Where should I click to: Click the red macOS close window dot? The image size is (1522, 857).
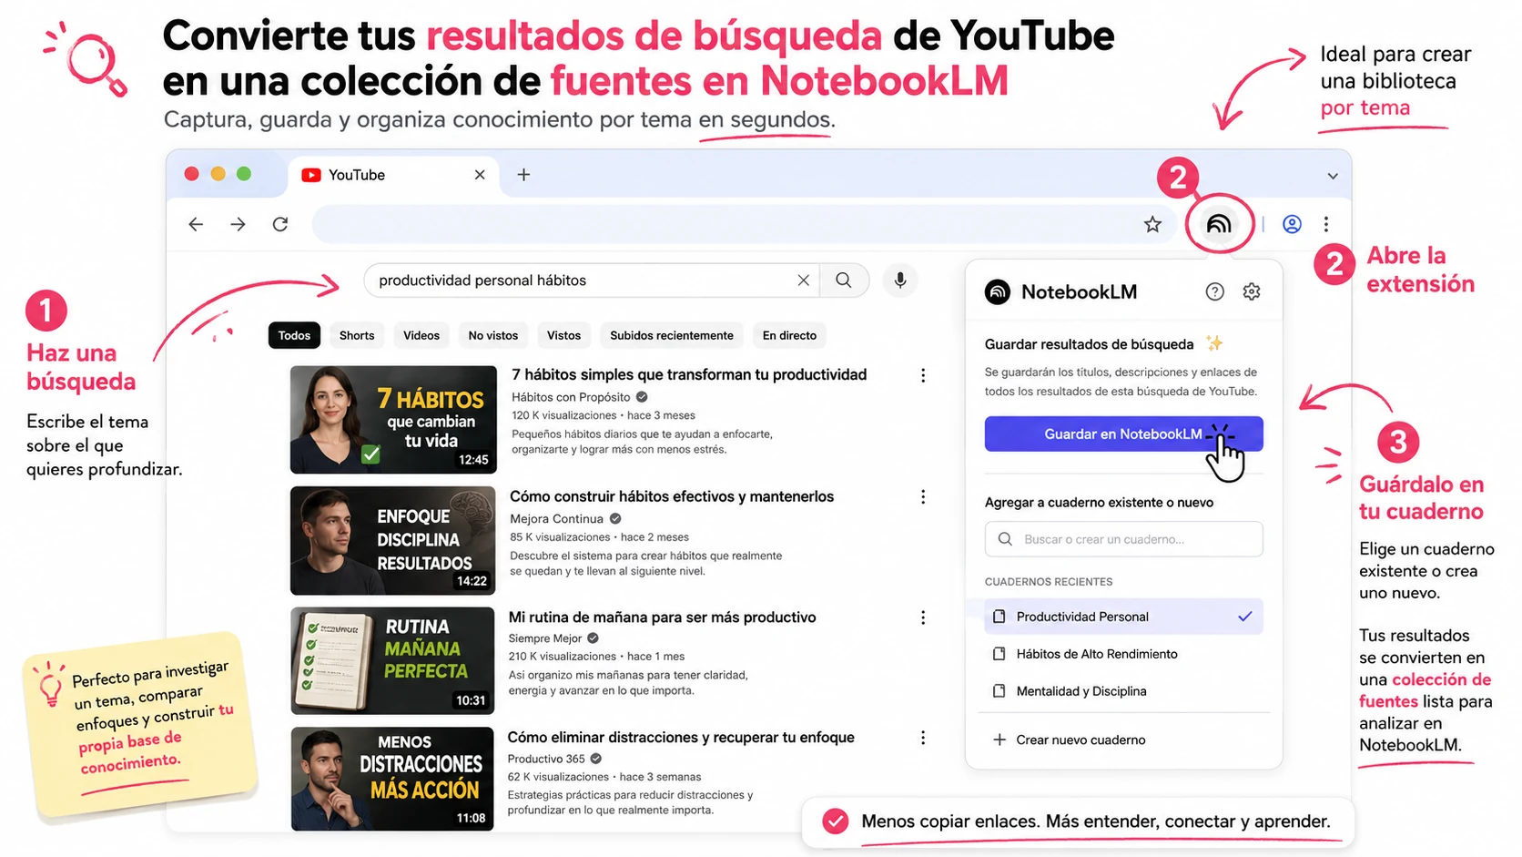[x=191, y=174]
